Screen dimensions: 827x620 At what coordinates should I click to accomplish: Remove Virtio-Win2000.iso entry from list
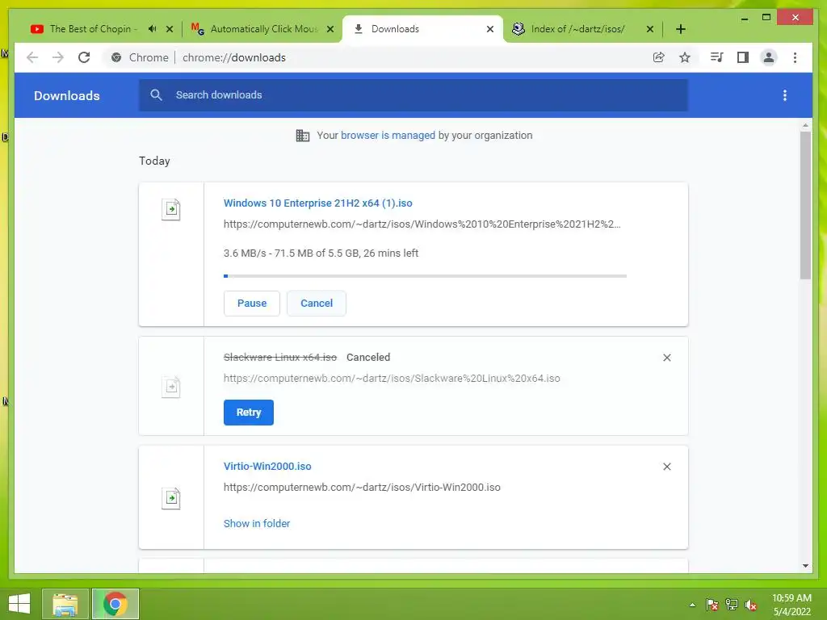click(x=666, y=467)
